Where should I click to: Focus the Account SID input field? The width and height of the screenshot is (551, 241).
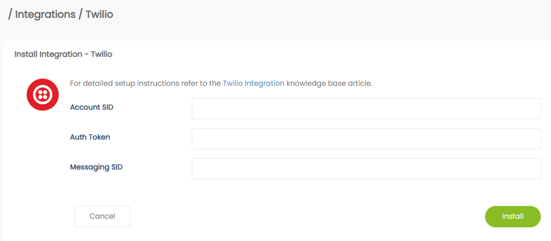click(366, 109)
